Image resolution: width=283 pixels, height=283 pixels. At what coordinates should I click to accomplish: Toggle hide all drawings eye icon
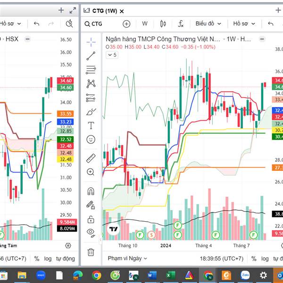pos(91,233)
